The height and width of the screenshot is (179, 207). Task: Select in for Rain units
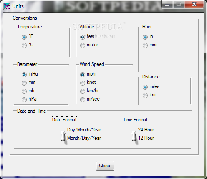(x=145, y=37)
